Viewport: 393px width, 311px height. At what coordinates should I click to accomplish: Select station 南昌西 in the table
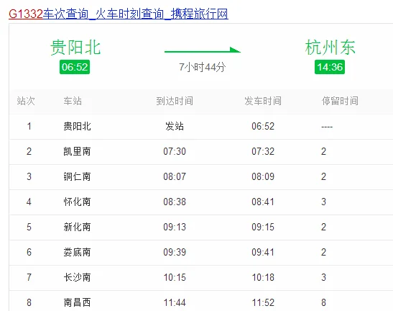pyautogui.click(x=77, y=302)
